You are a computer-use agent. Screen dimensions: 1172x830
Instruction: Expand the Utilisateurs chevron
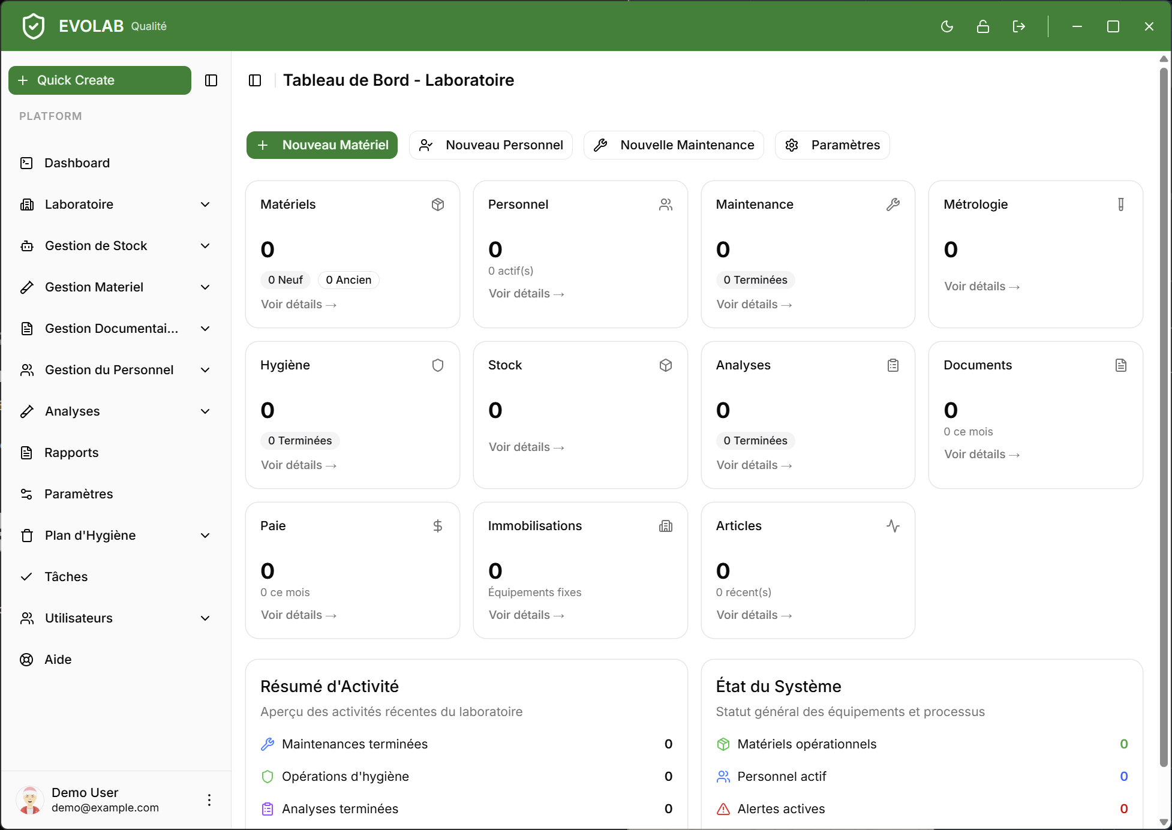pyautogui.click(x=205, y=618)
